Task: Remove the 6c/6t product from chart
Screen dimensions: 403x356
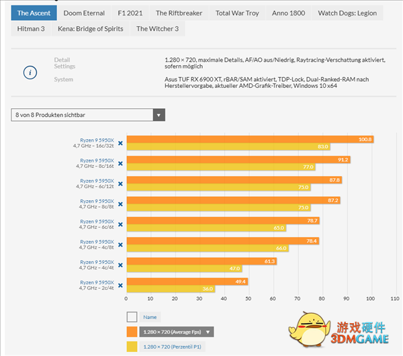Action: coord(120,224)
